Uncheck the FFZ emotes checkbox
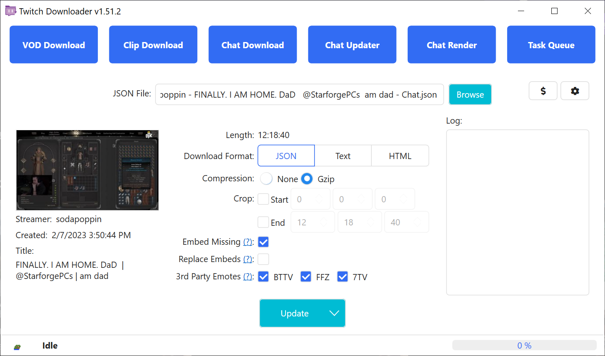This screenshot has width=605, height=356. pyautogui.click(x=306, y=276)
